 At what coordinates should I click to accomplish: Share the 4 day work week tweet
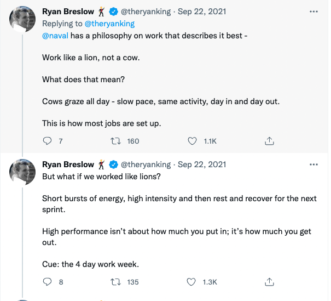click(269, 282)
